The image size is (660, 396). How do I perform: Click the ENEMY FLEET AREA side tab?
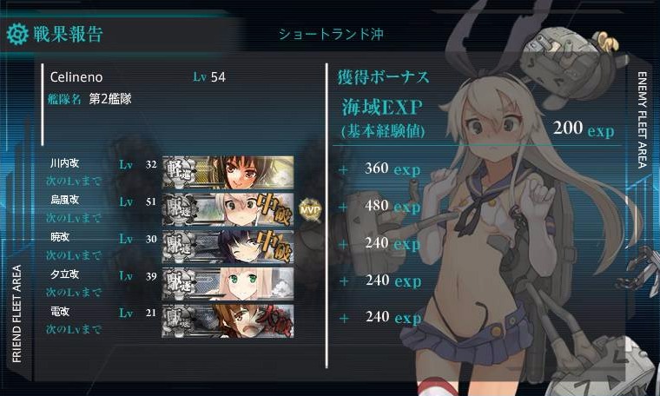tap(642, 120)
